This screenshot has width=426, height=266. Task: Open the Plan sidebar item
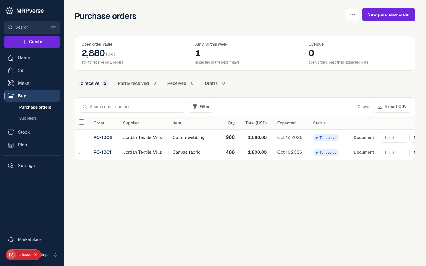point(32,145)
